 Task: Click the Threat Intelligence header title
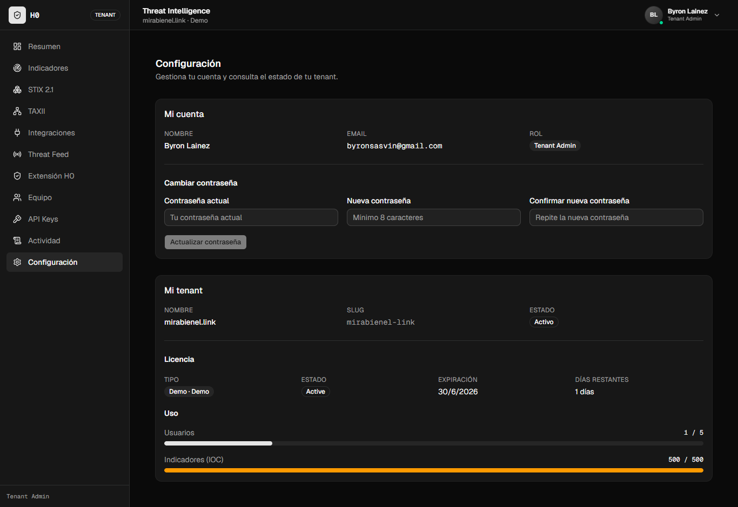176,11
